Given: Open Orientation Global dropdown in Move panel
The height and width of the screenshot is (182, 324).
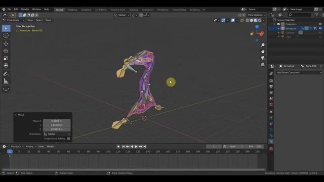Looking at the screenshot, I should point(57,134).
